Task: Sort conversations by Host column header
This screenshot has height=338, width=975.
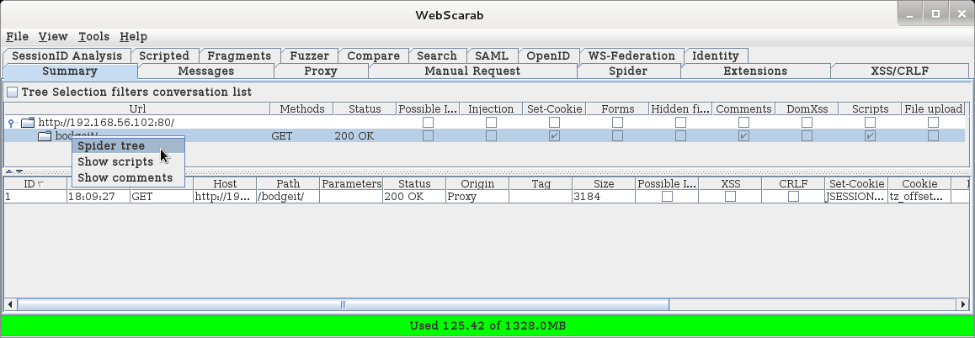Action: pos(225,184)
